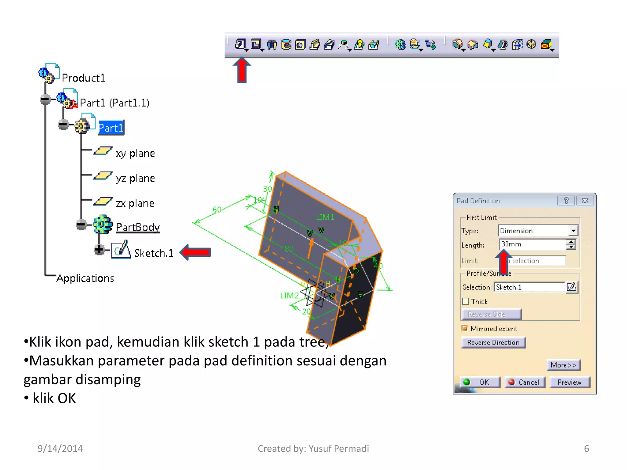Select PartBody in the tree
Image resolution: width=627 pixels, height=470 pixels.
(x=138, y=227)
